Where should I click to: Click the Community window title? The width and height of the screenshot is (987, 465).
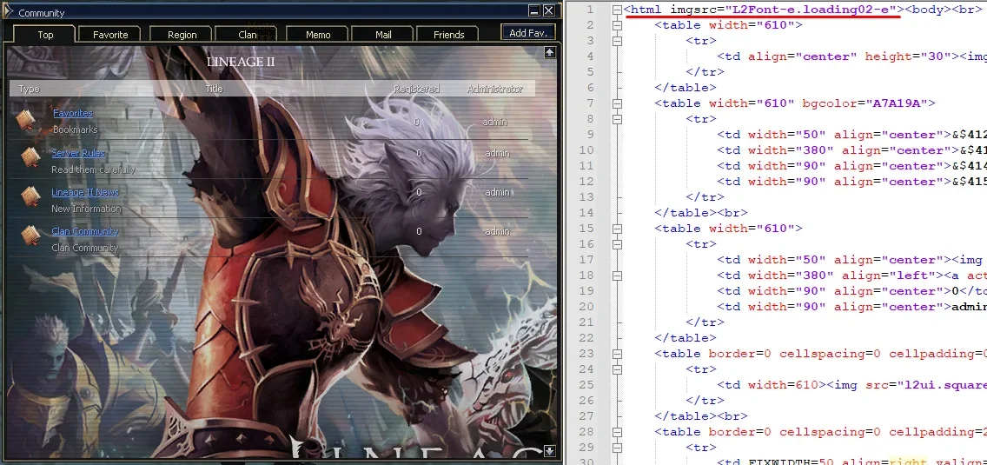coord(42,12)
